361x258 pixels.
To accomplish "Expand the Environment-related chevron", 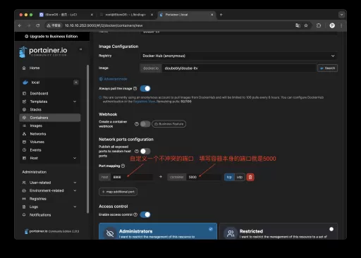I will (75, 190).
